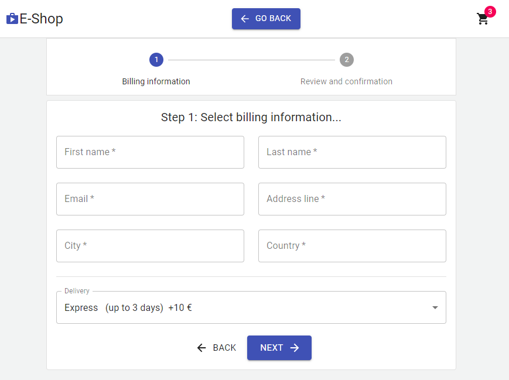
Task: Click into the Address line field
Action: coord(352,199)
